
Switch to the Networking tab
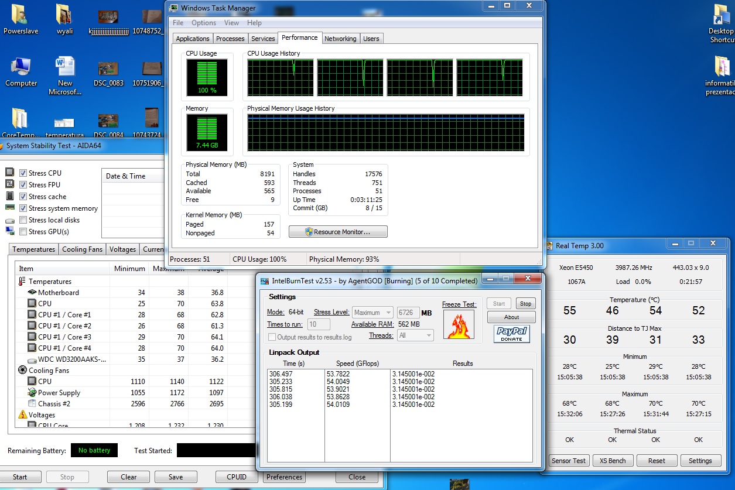340,39
